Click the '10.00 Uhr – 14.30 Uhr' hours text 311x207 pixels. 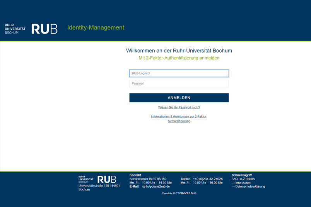pos(157,183)
